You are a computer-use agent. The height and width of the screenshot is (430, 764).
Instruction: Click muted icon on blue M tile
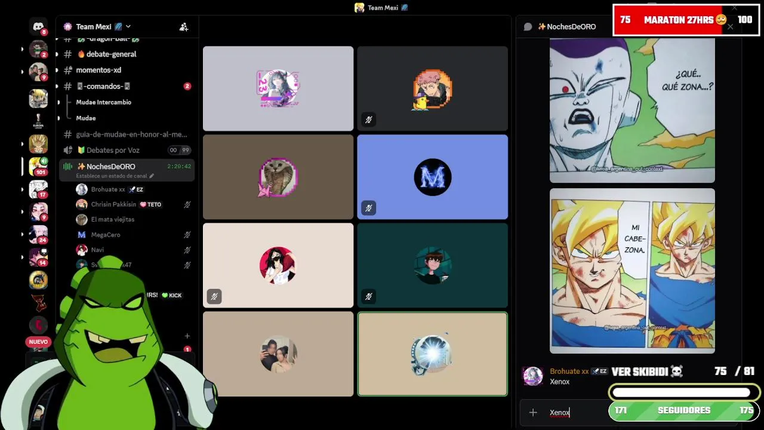tap(369, 208)
